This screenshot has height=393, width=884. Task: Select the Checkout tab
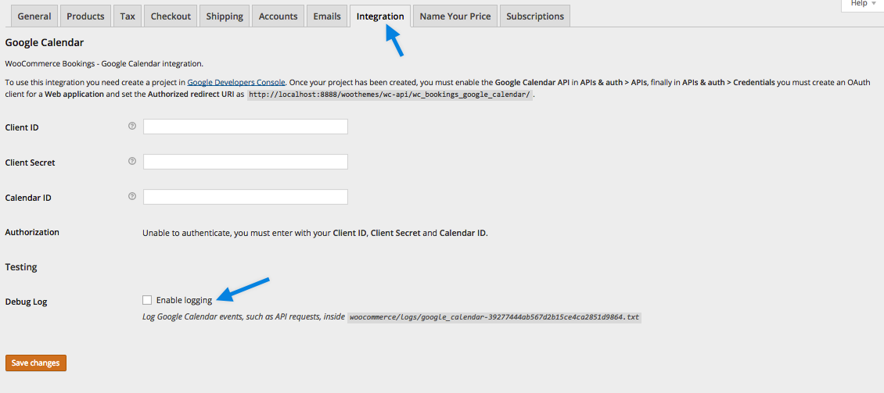pyautogui.click(x=171, y=16)
